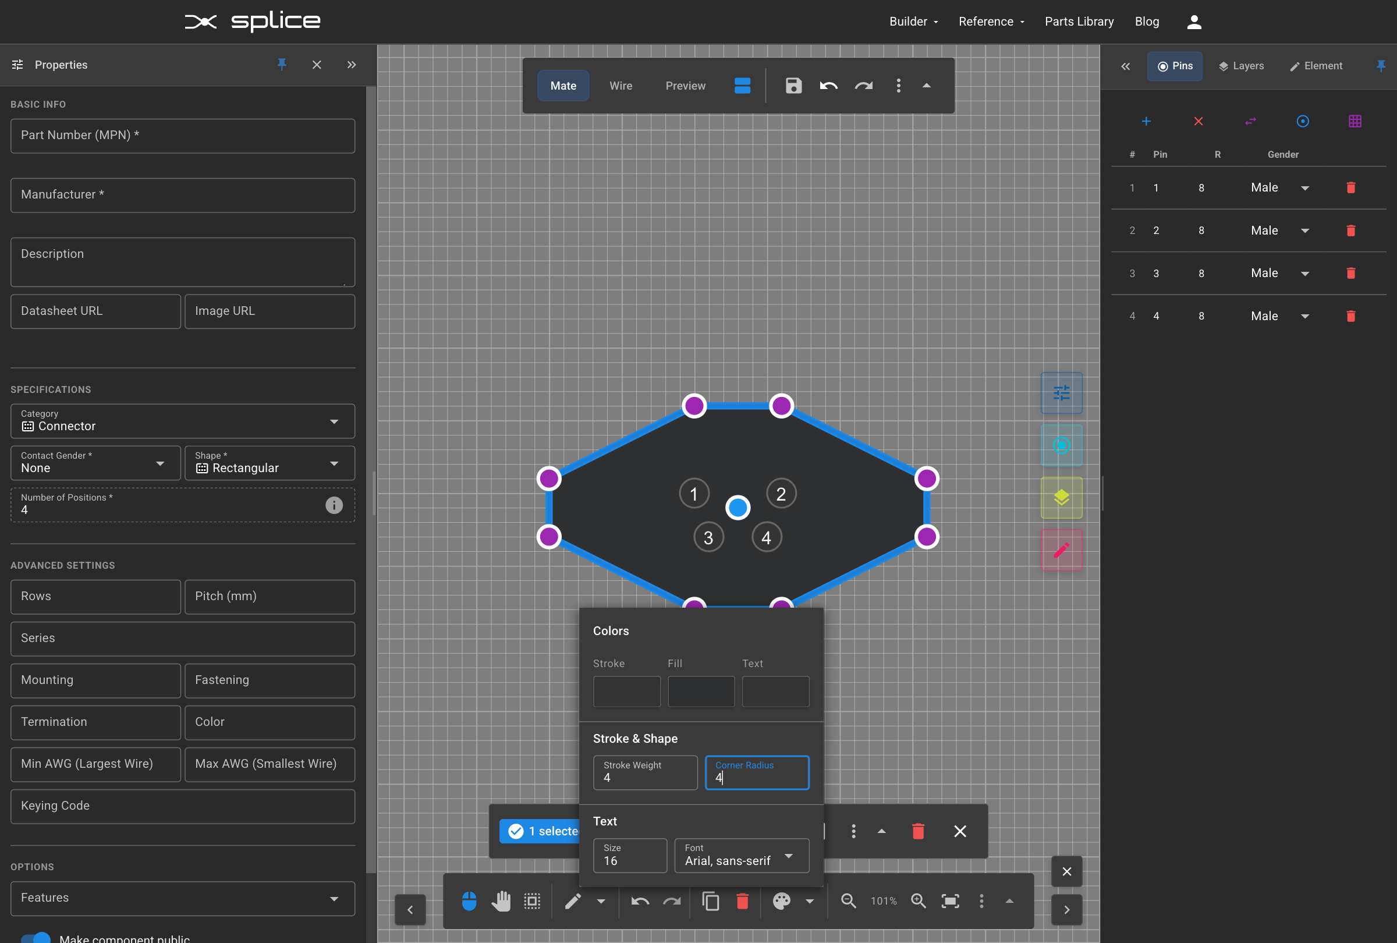The height and width of the screenshot is (943, 1397).
Task: Open the Parts Library page
Action: [1079, 22]
